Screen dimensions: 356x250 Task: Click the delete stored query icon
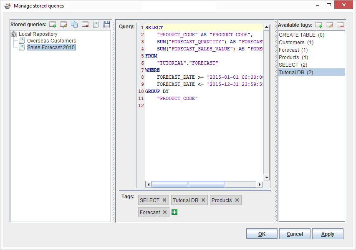85,25
